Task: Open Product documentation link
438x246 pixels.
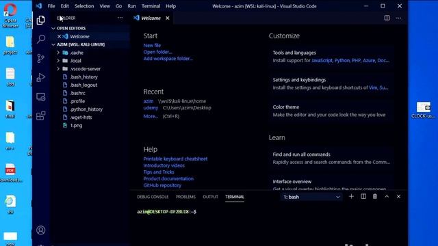Action: (x=168, y=179)
